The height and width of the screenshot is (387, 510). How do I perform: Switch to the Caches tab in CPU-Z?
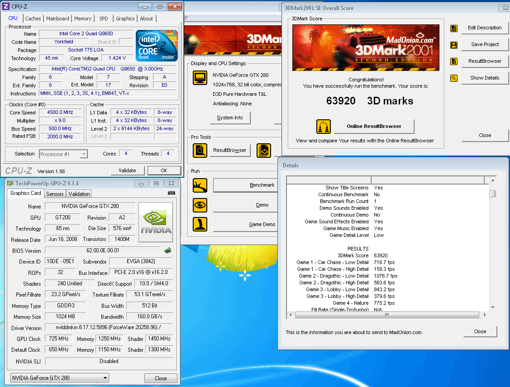coord(33,19)
